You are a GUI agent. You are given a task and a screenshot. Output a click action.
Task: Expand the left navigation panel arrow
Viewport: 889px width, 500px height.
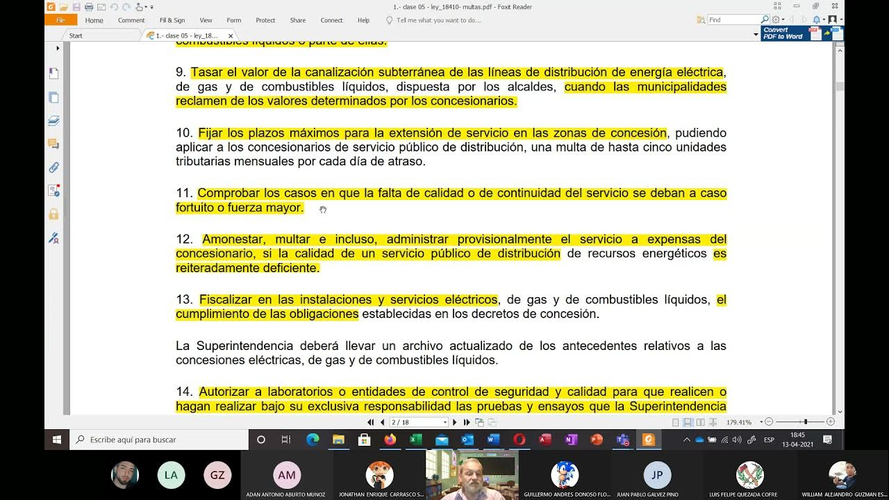point(58,48)
